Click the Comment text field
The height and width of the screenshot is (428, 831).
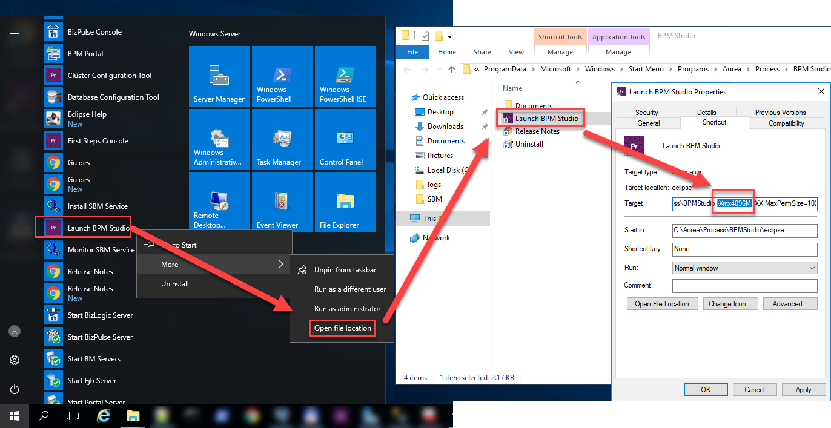tap(745, 285)
